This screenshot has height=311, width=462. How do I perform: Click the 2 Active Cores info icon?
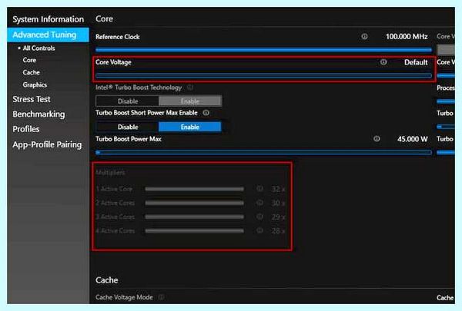tap(259, 203)
